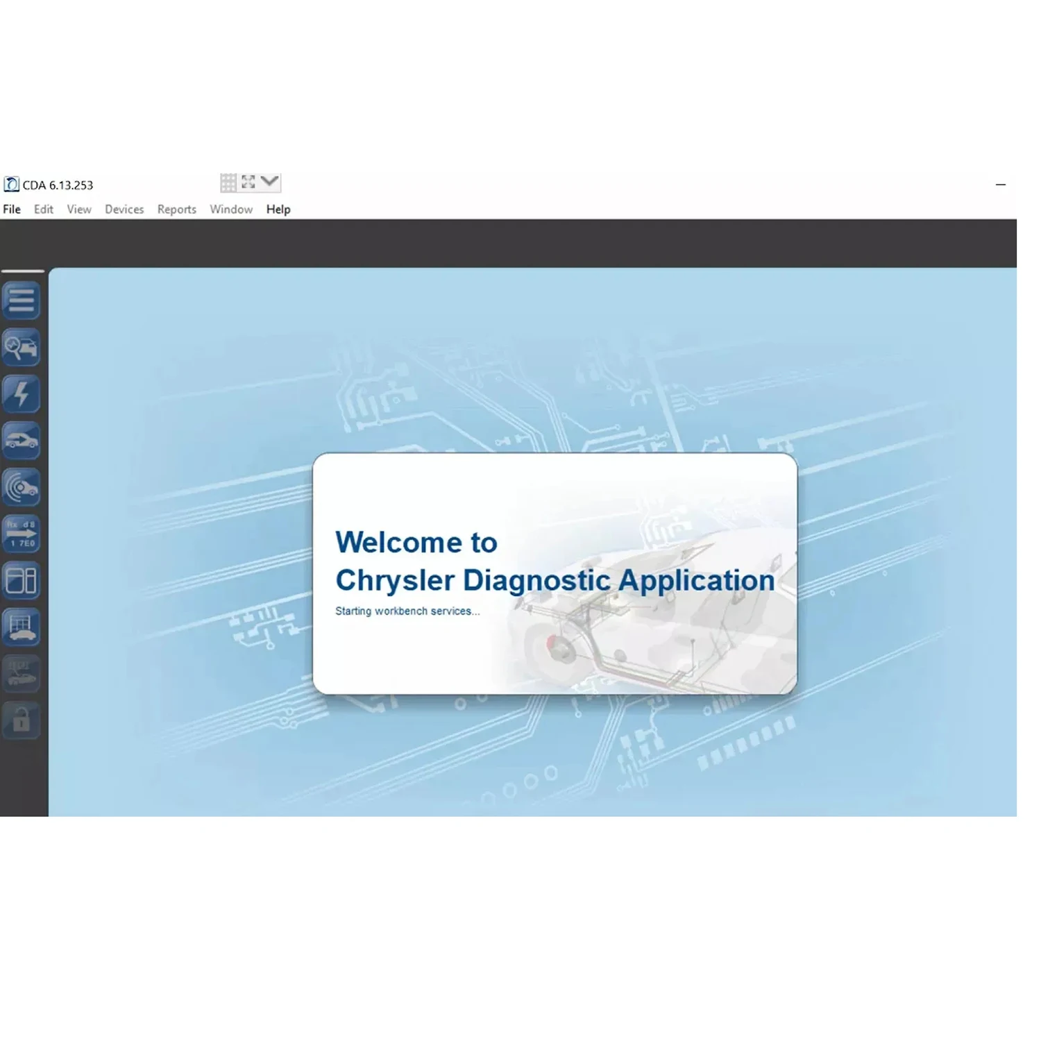This screenshot has width=1041, height=1041.
Task: Click the fullscreen expand arrows icon
Action: [x=248, y=182]
